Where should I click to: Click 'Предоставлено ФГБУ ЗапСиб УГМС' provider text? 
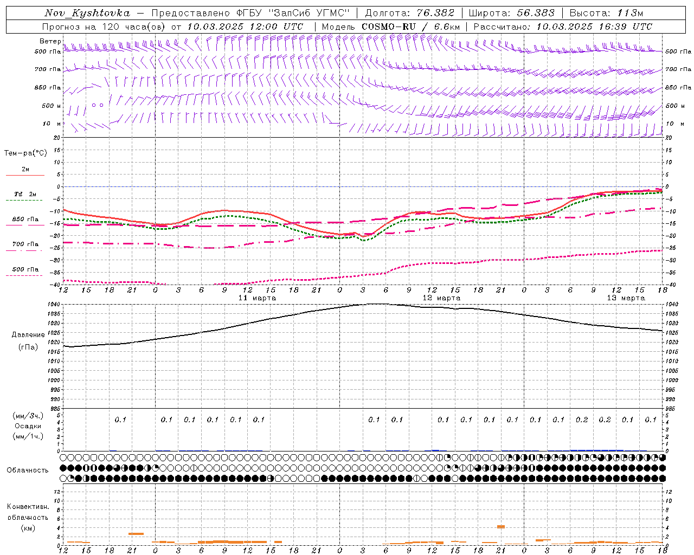coord(251,13)
